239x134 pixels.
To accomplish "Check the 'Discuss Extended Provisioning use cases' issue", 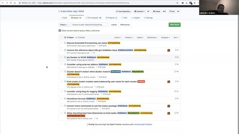I will point(61,43).
